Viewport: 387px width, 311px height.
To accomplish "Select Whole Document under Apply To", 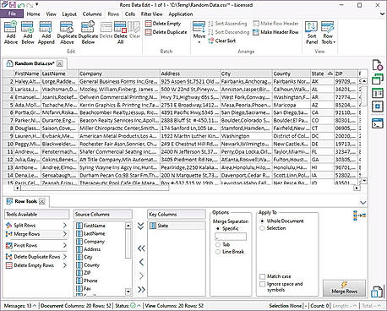I will 262,221.
